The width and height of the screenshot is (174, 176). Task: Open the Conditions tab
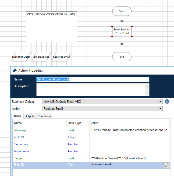pyautogui.click(x=44, y=116)
